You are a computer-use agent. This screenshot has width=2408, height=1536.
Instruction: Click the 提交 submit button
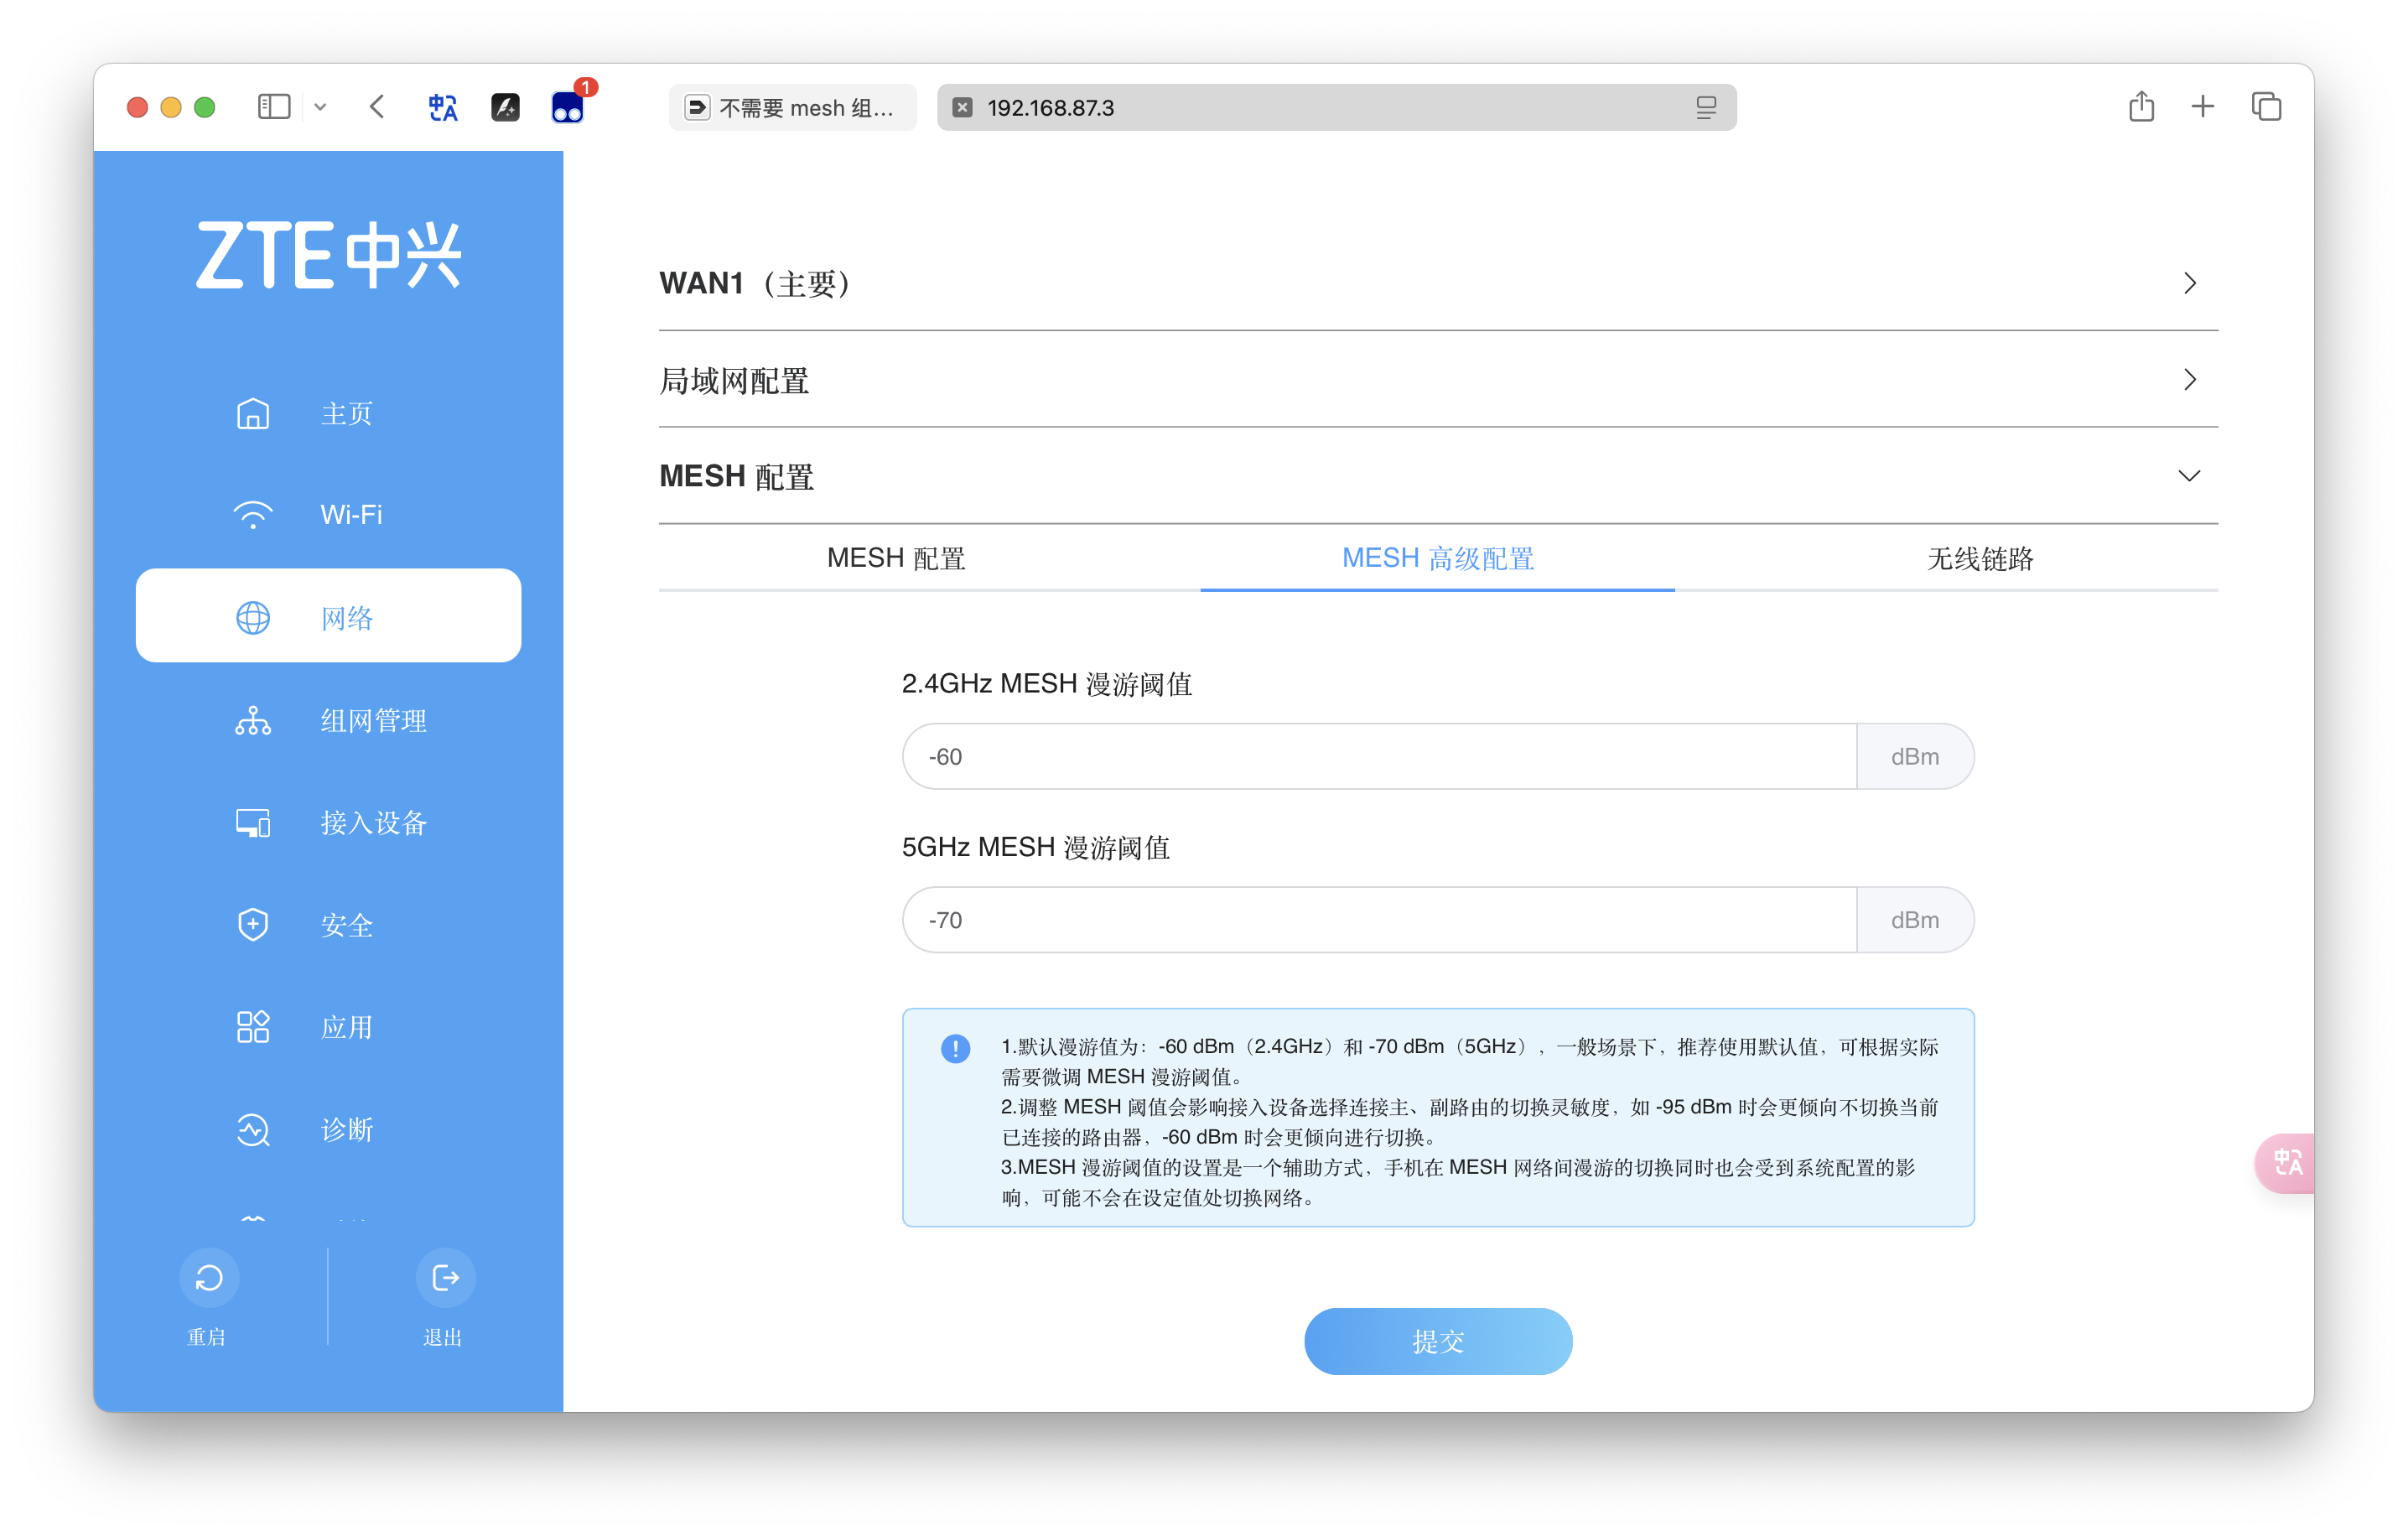1437,1341
